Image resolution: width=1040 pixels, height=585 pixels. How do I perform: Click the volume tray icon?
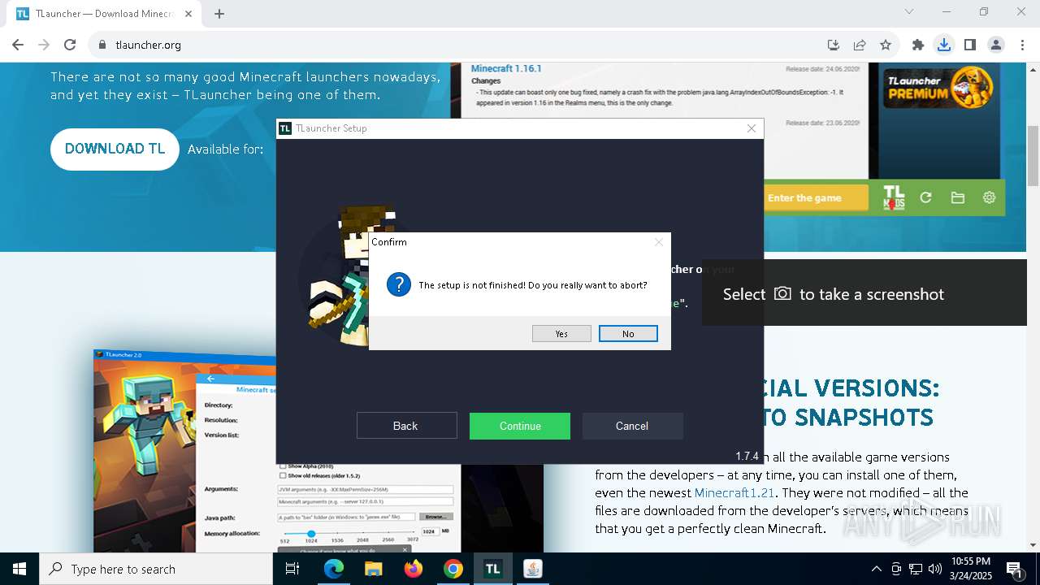pyautogui.click(x=935, y=569)
